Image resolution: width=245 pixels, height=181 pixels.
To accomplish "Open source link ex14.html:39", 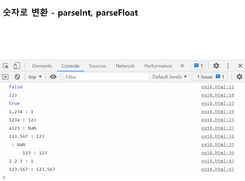I will point(217,153).
